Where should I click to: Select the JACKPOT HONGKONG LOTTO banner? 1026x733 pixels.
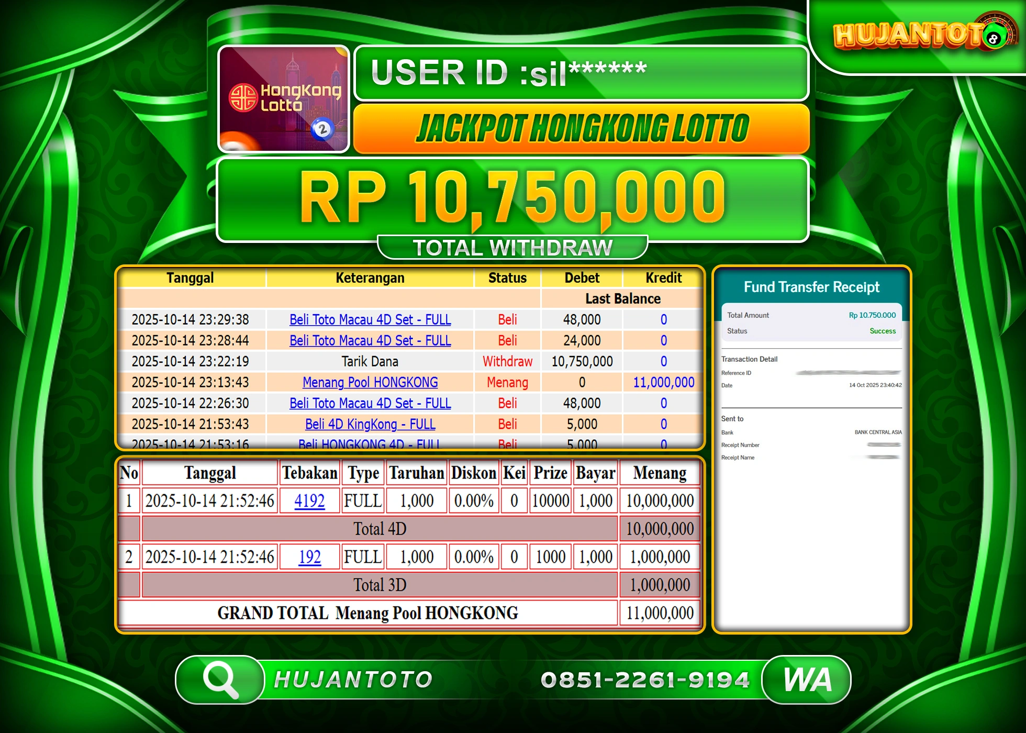(x=582, y=127)
